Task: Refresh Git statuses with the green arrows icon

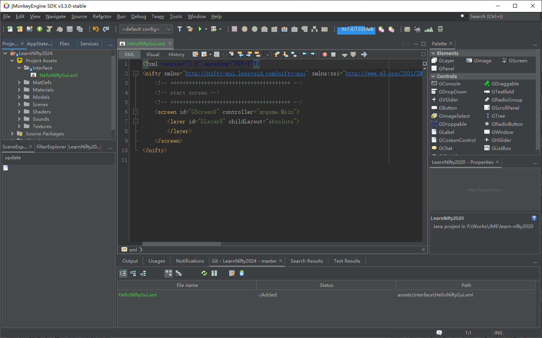Action: [x=204, y=273]
